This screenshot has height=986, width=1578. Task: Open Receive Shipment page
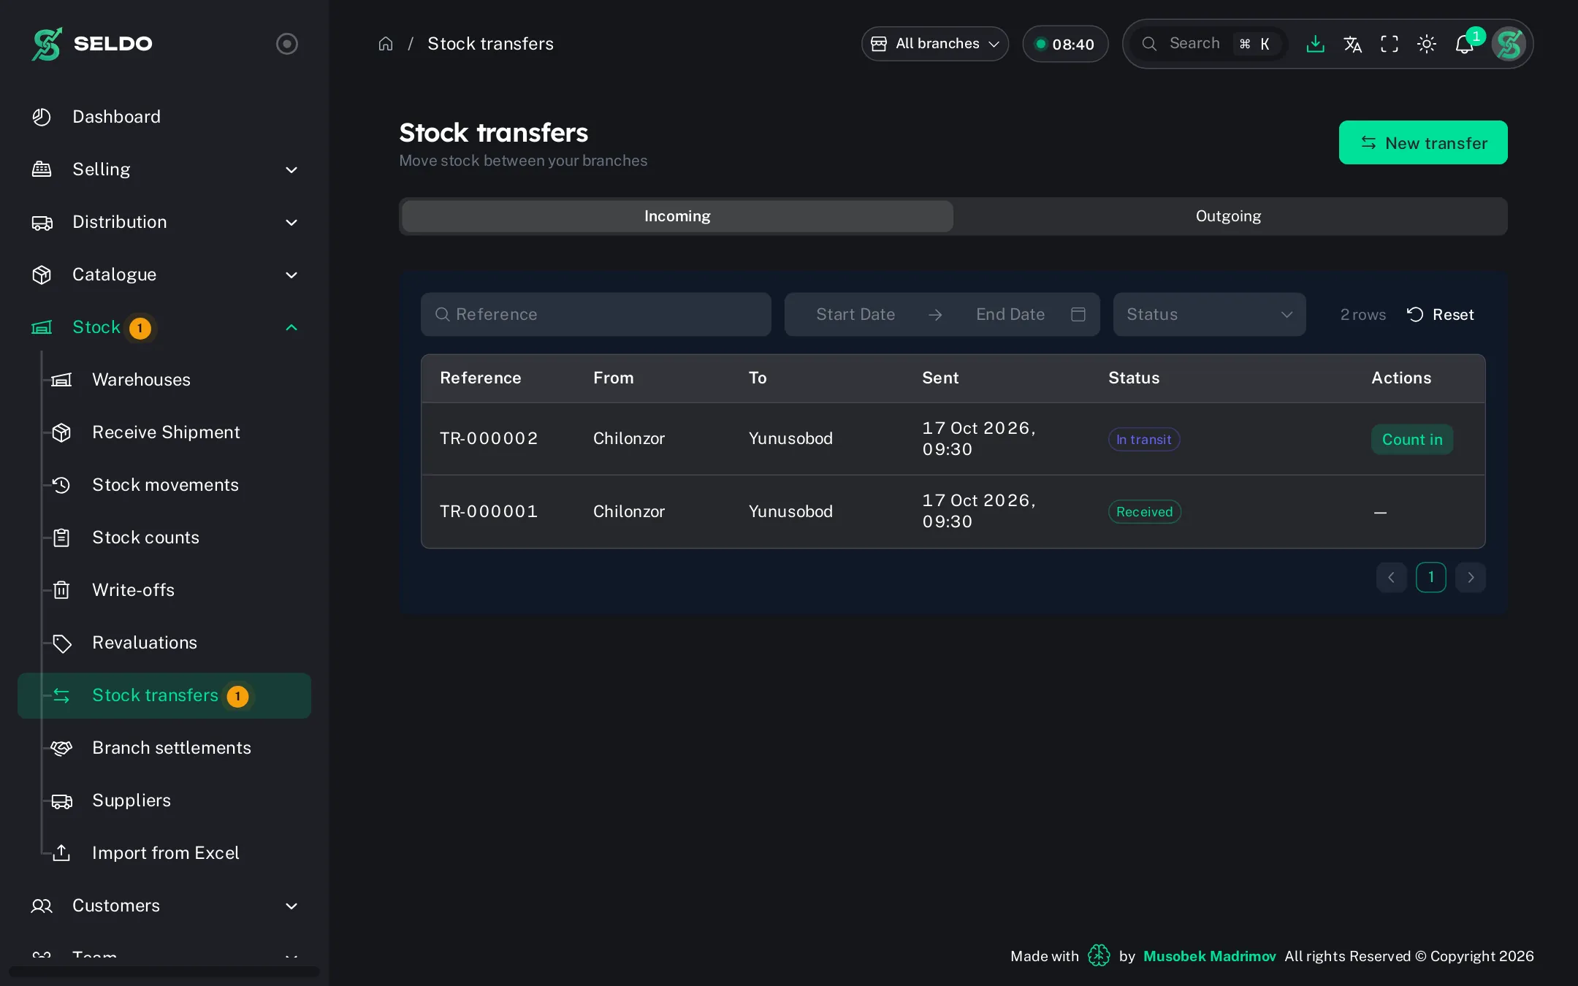166,432
